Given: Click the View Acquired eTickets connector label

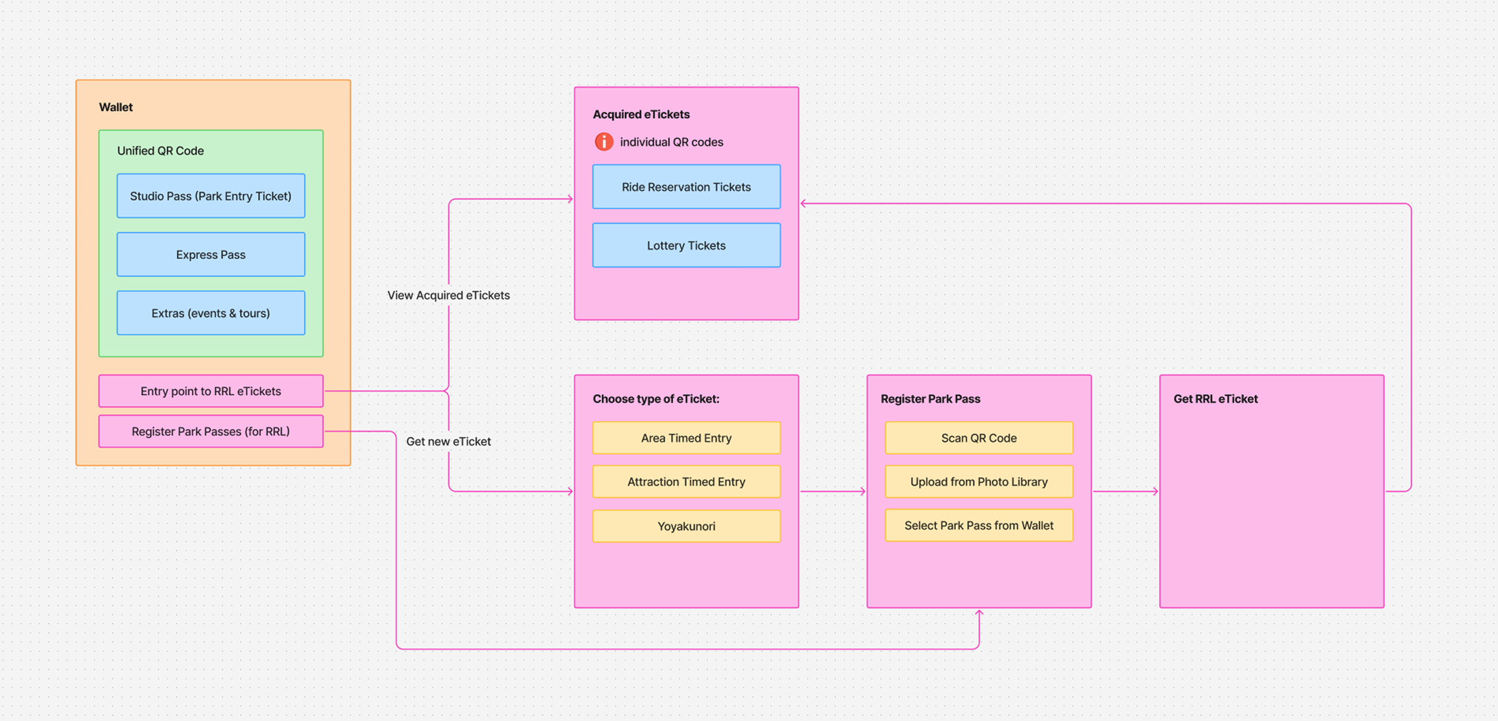Looking at the screenshot, I should (x=449, y=296).
